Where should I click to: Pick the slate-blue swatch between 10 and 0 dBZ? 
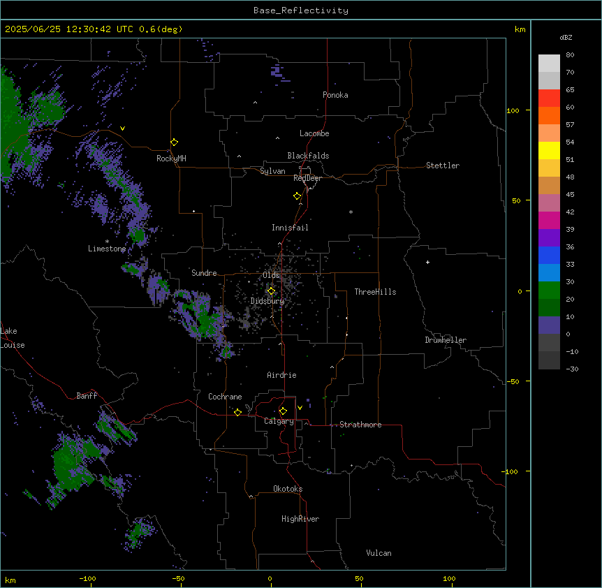549,325
